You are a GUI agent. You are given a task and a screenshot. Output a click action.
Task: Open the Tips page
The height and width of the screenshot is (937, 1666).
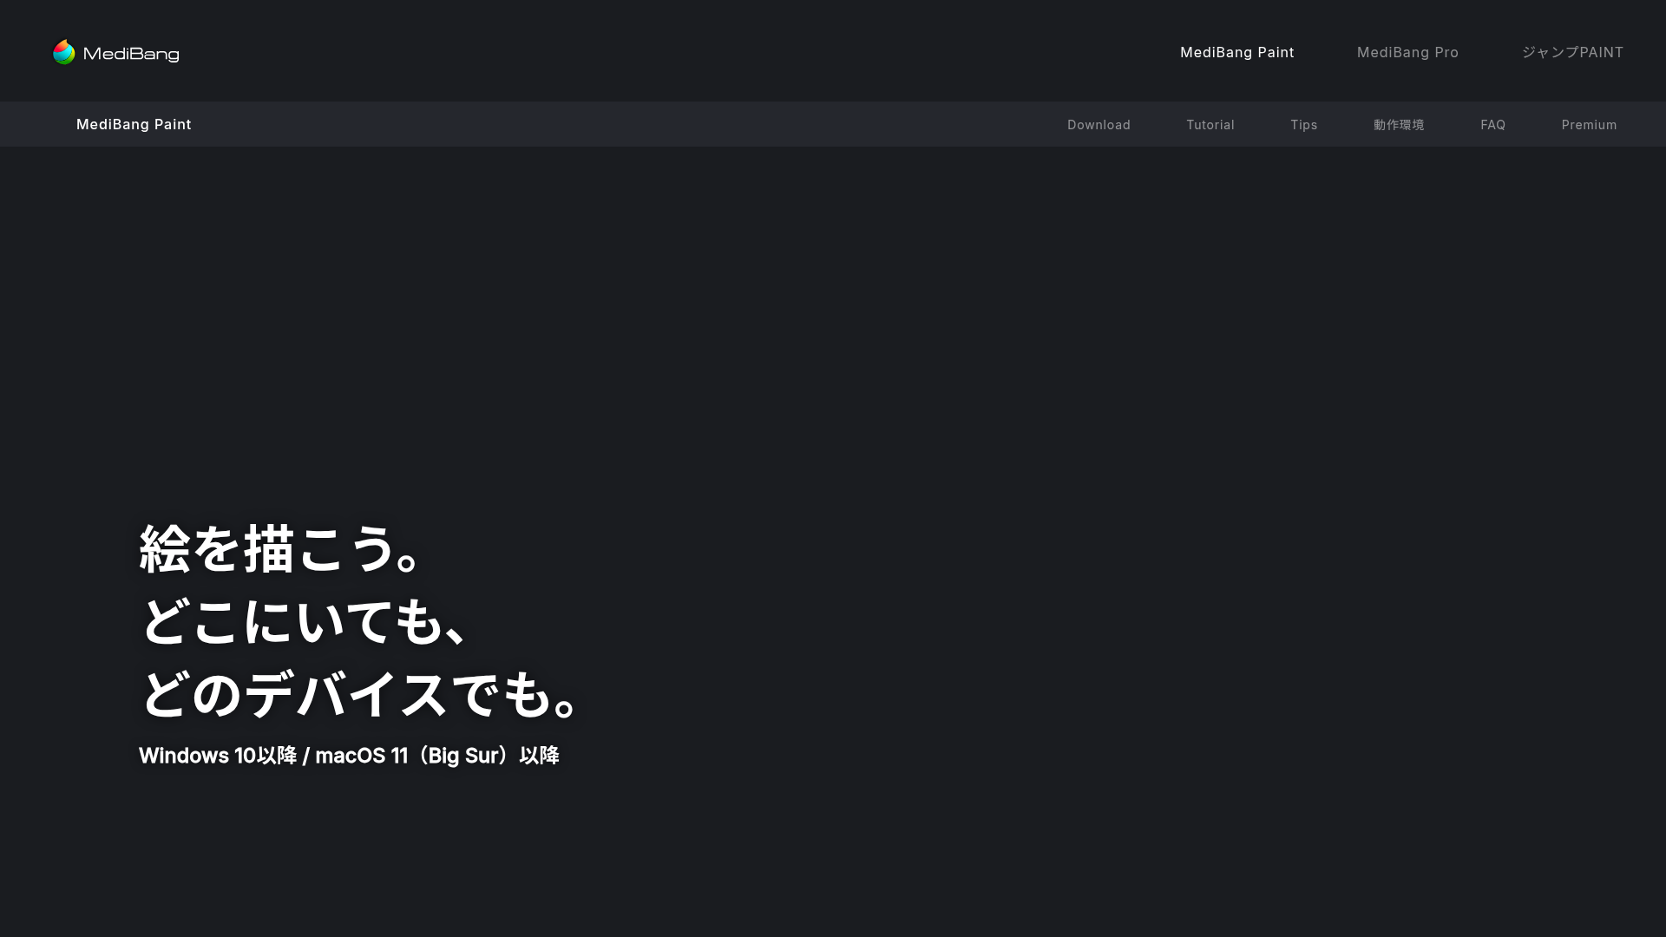coord(1303,124)
